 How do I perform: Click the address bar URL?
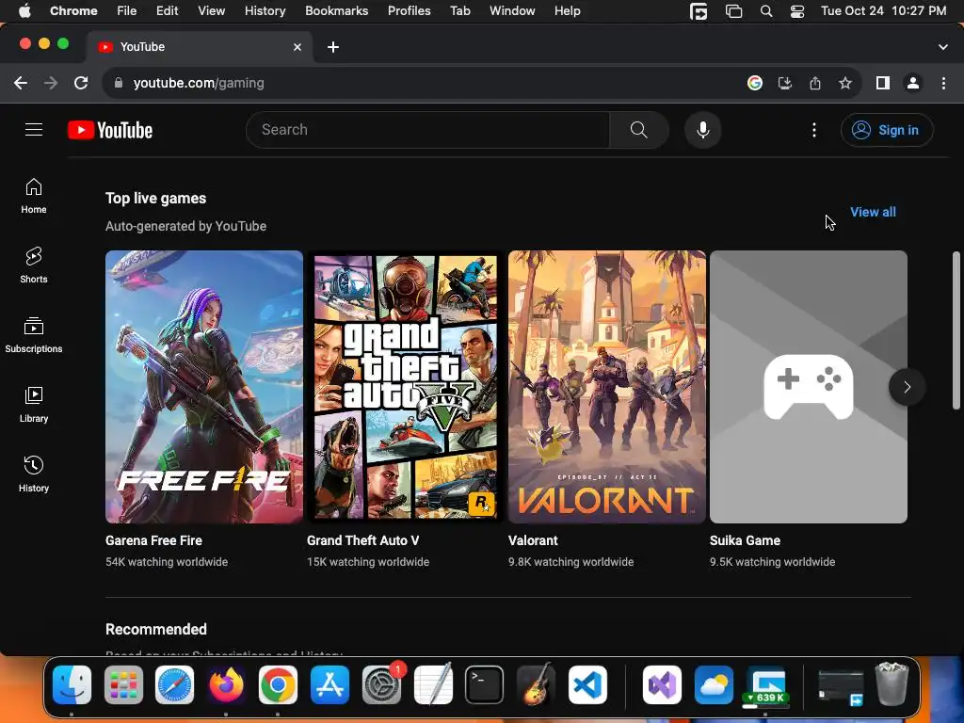point(199,83)
